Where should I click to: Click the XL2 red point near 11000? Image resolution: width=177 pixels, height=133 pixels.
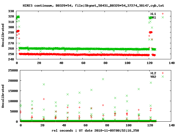(x=44, y=99)
